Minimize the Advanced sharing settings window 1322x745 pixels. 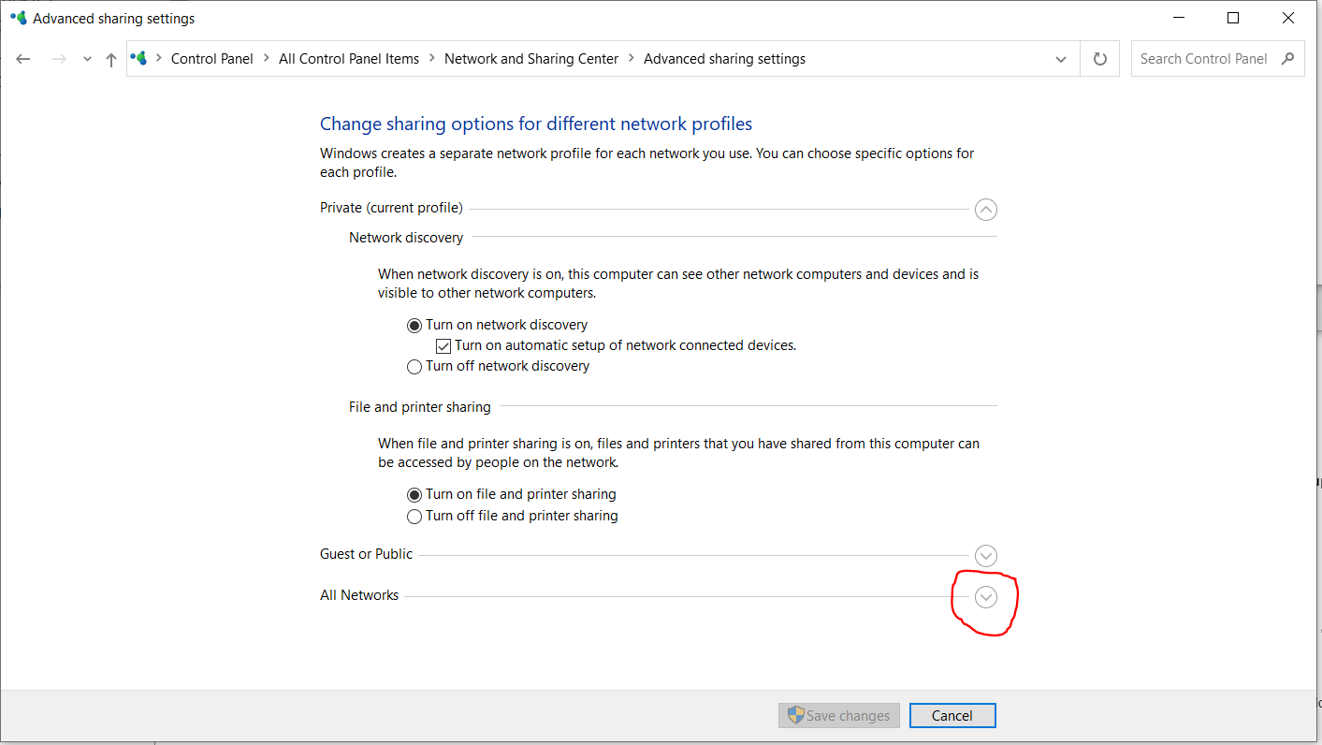pos(1179,18)
